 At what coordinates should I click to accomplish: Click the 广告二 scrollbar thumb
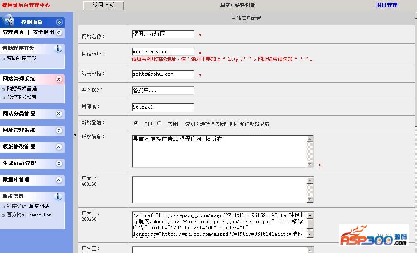pyautogui.click(x=310, y=223)
